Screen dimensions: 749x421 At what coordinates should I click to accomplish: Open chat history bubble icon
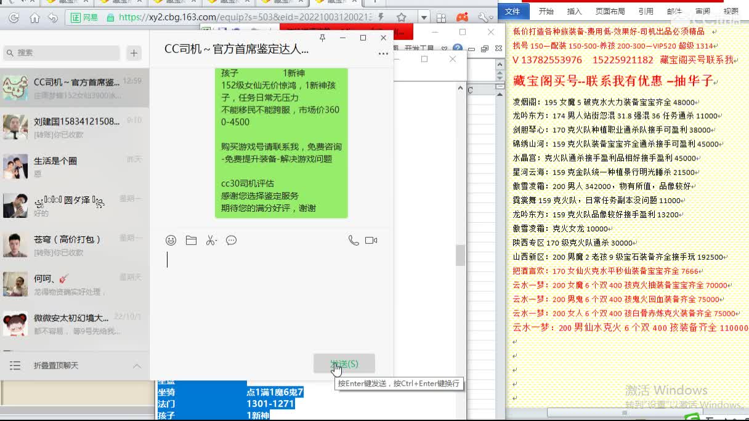(x=232, y=241)
